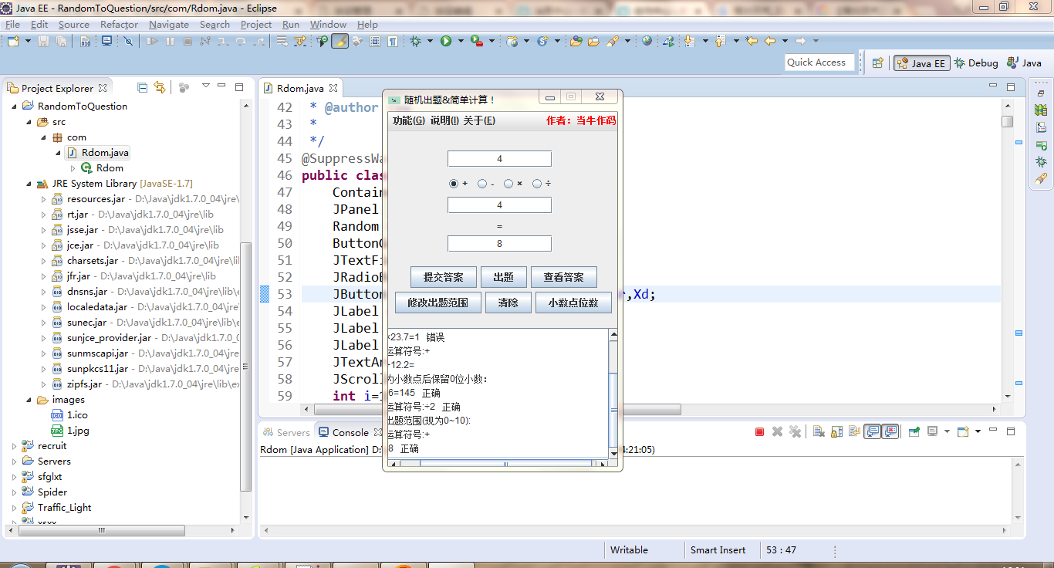Open the Run button dropdown arrow

click(x=459, y=42)
